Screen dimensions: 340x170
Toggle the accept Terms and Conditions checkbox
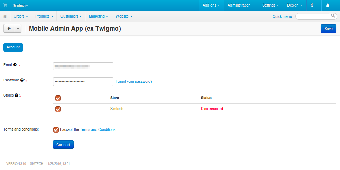tap(56, 130)
